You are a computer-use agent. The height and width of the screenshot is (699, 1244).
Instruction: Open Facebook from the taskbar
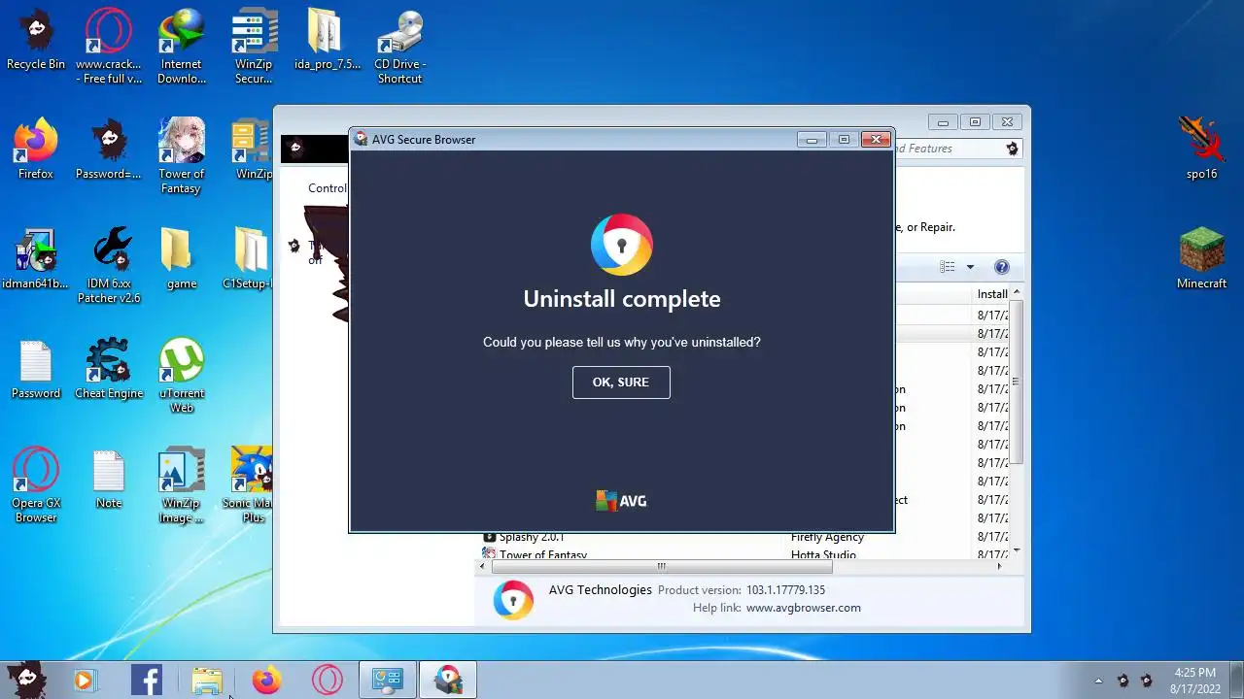pos(147,680)
